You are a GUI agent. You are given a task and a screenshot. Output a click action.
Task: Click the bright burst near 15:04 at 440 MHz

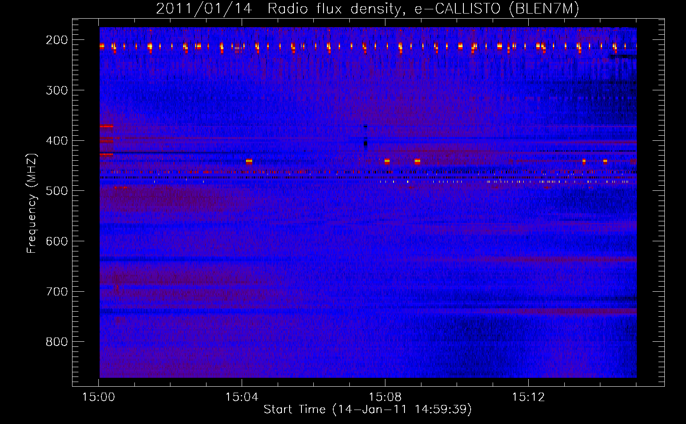coord(249,161)
